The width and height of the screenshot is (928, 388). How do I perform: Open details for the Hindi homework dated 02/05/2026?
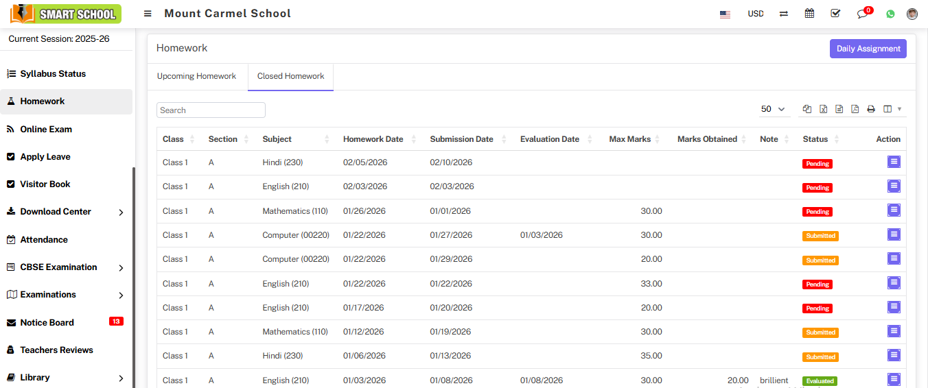(893, 162)
